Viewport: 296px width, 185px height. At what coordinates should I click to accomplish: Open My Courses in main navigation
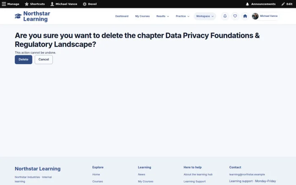click(143, 16)
